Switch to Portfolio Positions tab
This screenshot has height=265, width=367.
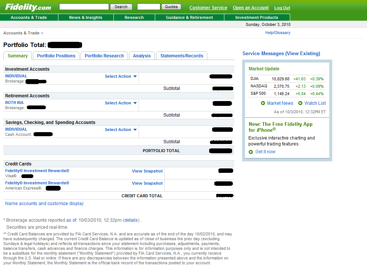pyautogui.click(x=56, y=56)
